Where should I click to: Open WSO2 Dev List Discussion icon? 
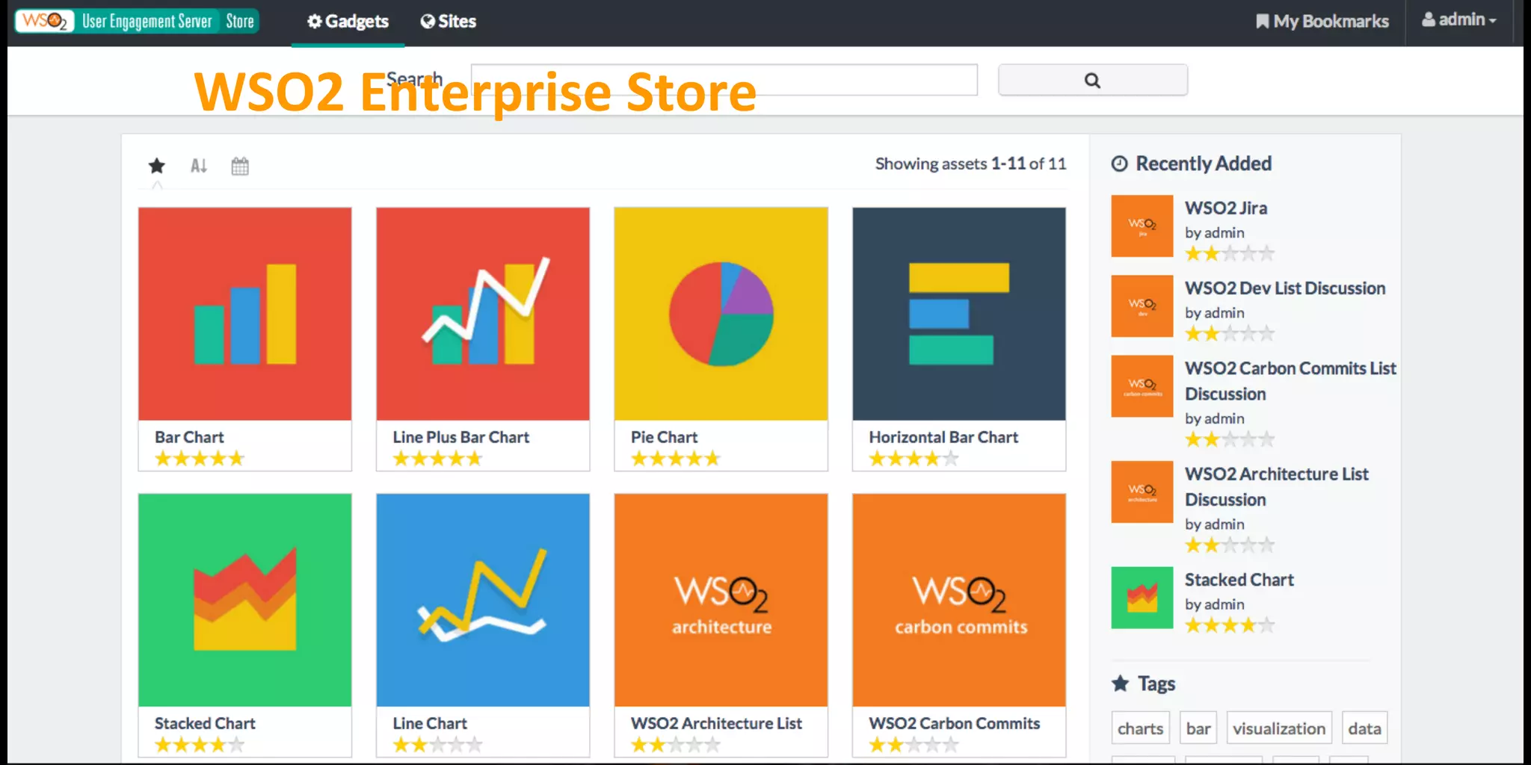(1142, 306)
